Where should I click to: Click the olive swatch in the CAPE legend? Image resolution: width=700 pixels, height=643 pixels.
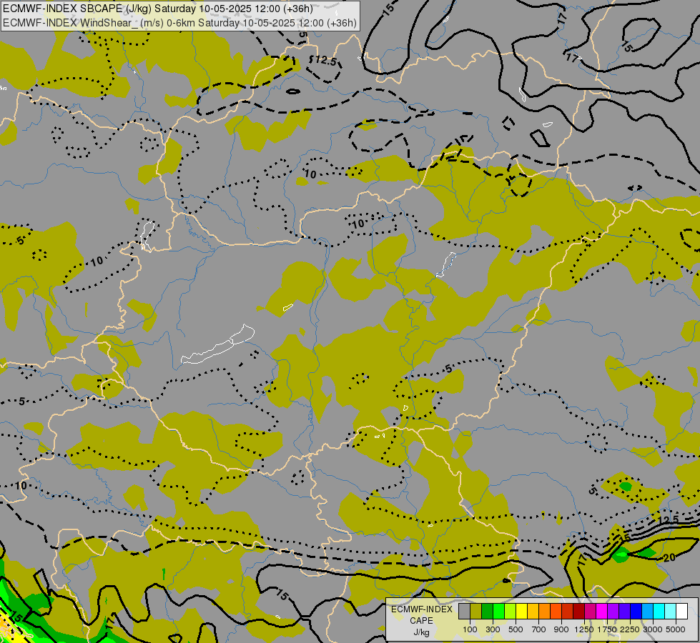click(x=476, y=611)
